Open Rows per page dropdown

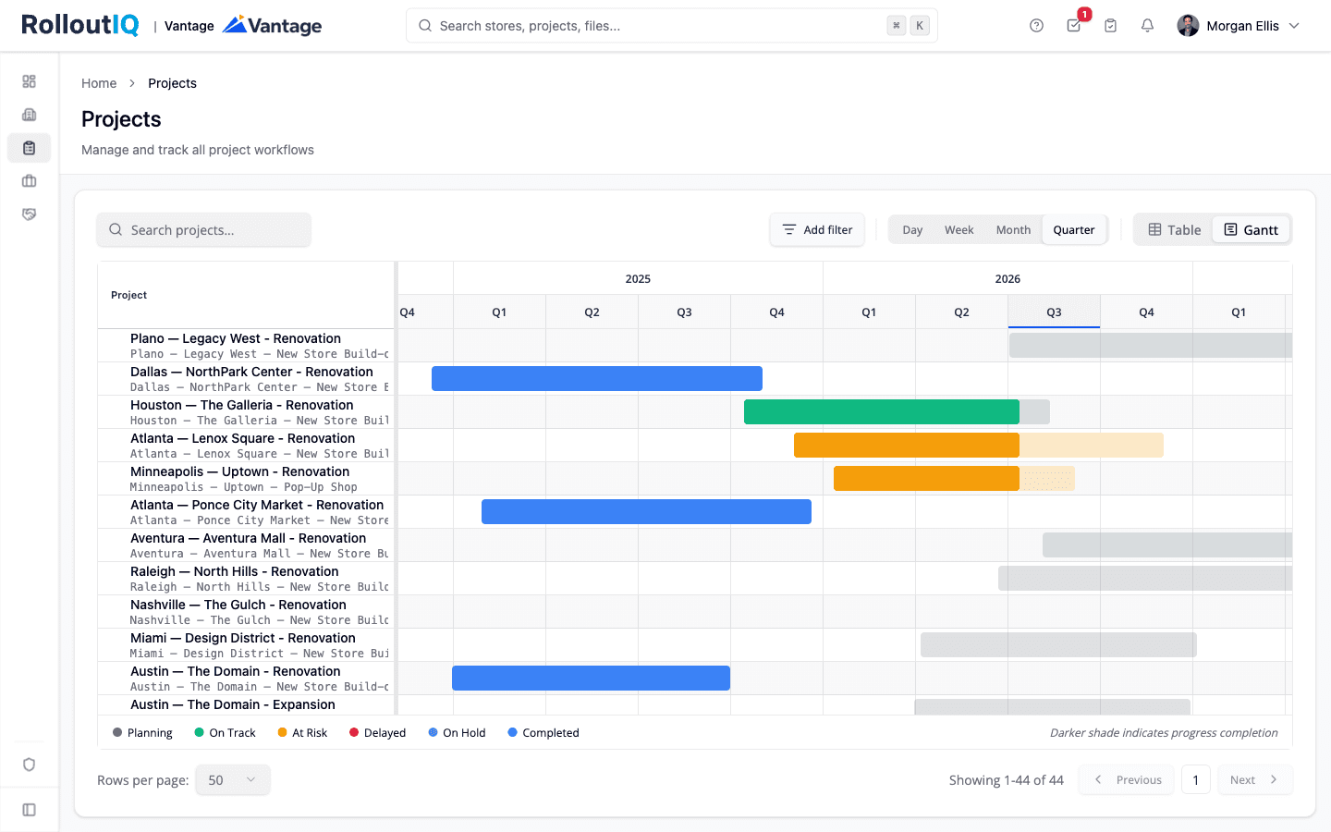click(x=233, y=780)
